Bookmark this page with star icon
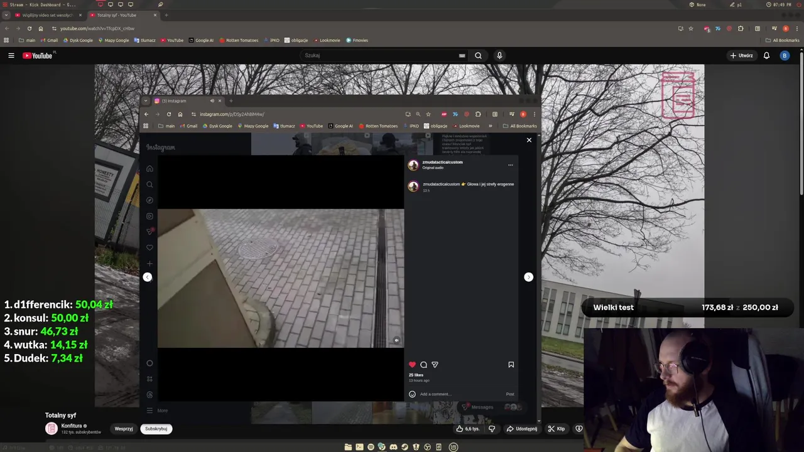The image size is (804, 452). click(x=691, y=28)
